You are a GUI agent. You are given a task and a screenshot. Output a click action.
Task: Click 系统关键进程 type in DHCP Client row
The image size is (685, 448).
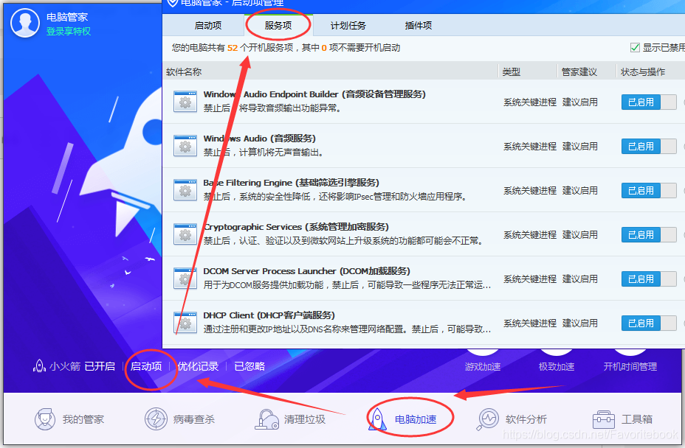pyautogui.click(x=530, y=323)
